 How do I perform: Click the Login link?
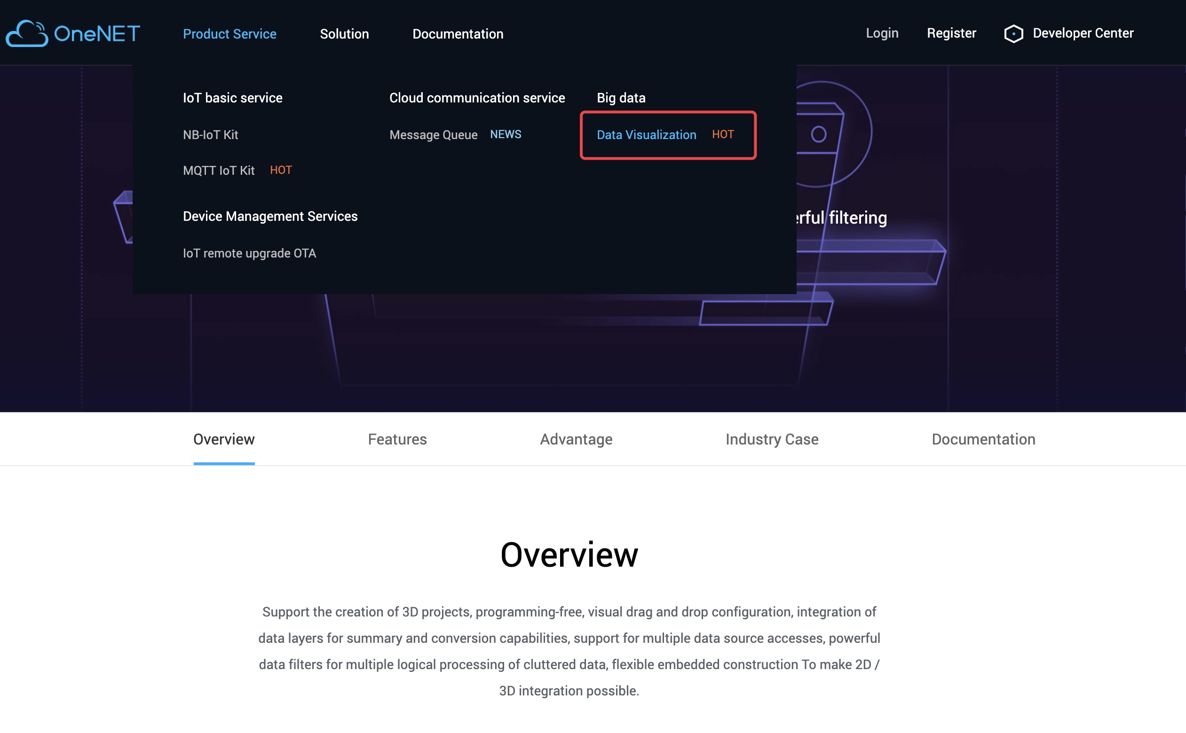882,33
